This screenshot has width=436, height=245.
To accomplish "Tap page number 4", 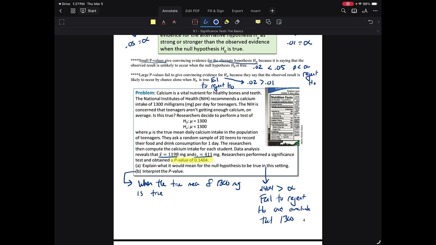I will pyautogui.click(x=304, y=220).
